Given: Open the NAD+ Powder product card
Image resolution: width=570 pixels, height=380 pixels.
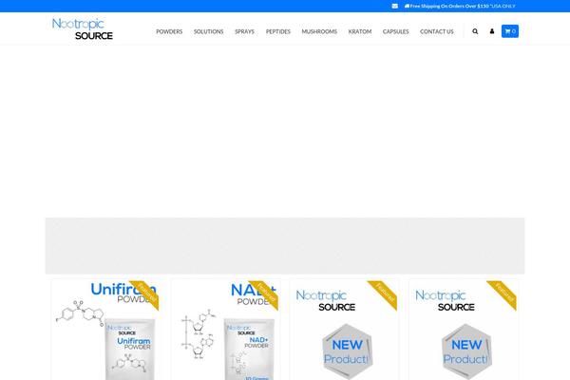Looking at the screenshot, I should pyautogui.click(x=225, y=330).
